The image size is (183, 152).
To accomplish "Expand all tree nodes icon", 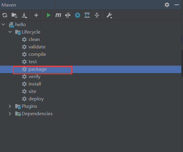I will (x=87, y=15).
